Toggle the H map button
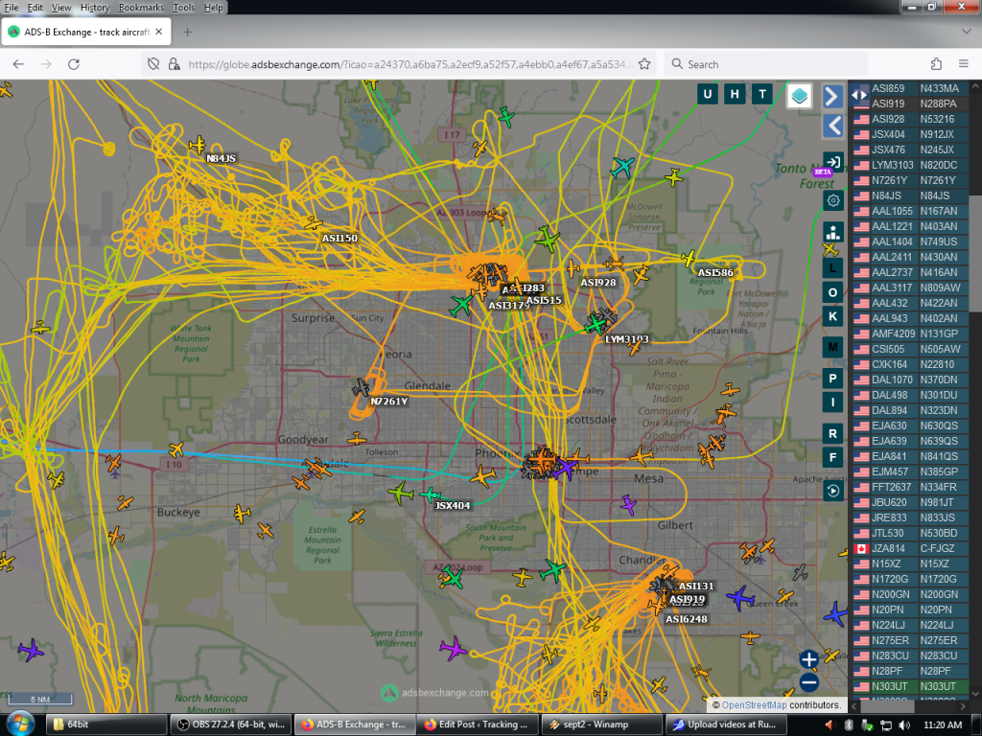 (735, 95)
